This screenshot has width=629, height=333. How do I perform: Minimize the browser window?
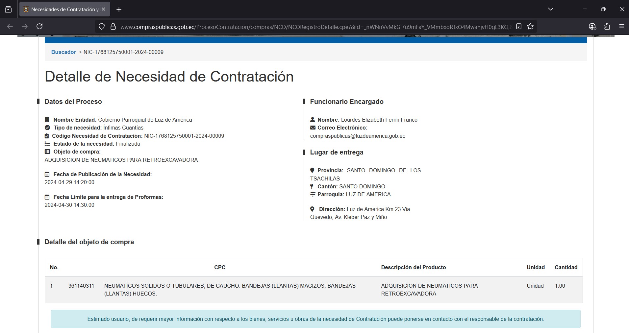pyautogui.click(x=585, y=9)
